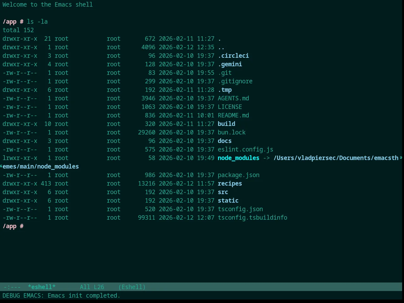Click the .tmp directory name

coord(225,90)
